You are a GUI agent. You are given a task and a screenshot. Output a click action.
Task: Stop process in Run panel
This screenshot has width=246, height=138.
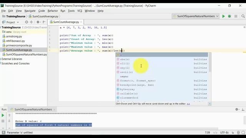(3, 121)
